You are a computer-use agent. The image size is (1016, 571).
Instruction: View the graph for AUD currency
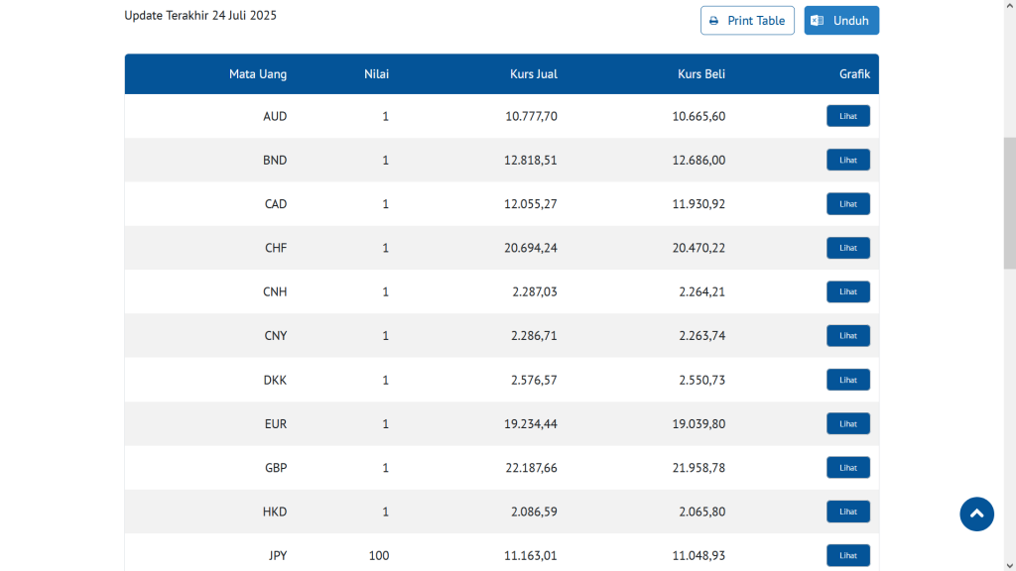(847, 116)
